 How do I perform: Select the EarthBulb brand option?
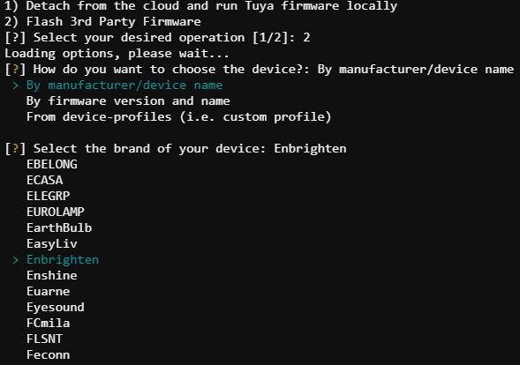click(x=59, y=227)
